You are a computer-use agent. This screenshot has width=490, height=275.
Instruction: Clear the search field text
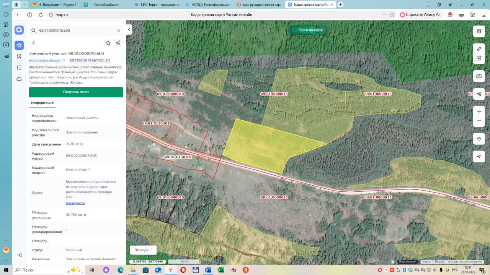(x=119, y=31)
